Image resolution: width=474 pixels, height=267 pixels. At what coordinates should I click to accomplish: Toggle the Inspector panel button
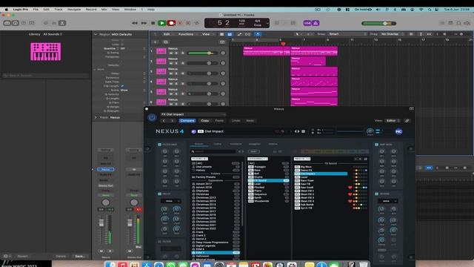coord(16,23)
